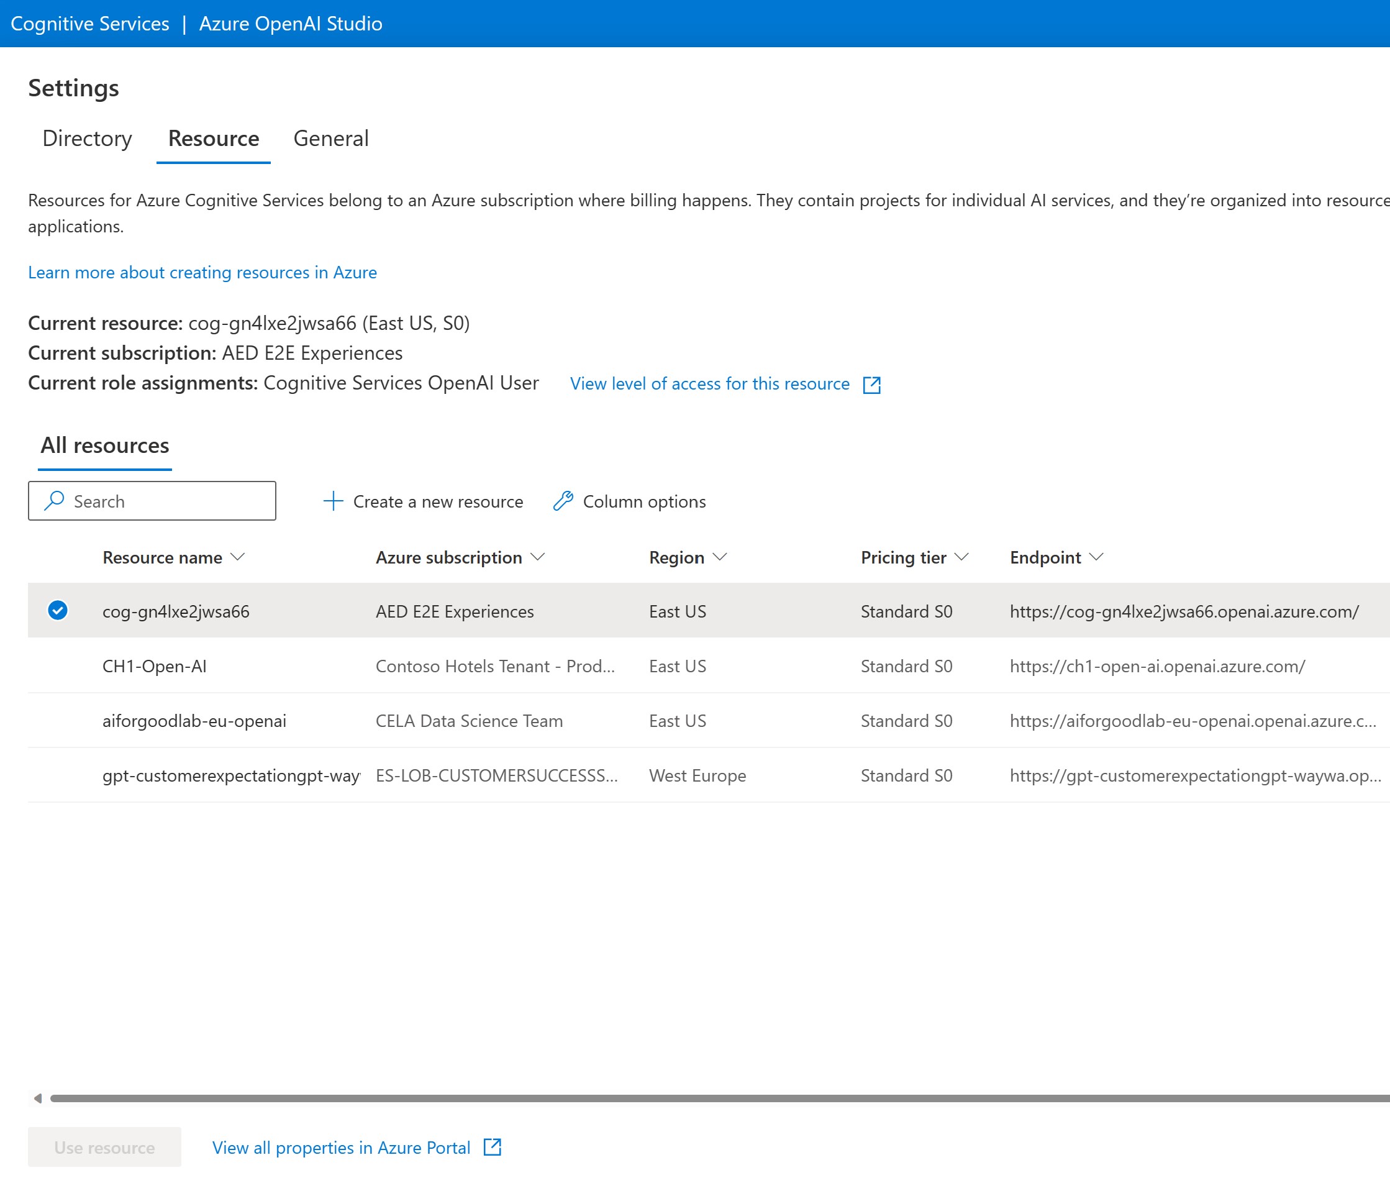Open the creating resources in Azure link

tap(202, 273)
